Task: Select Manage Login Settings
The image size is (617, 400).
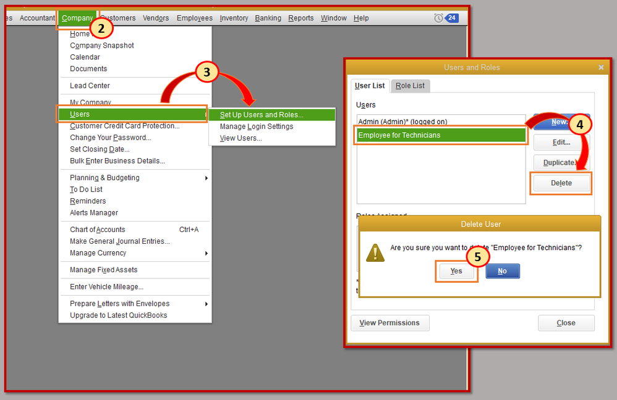Action: coord(257,127)
